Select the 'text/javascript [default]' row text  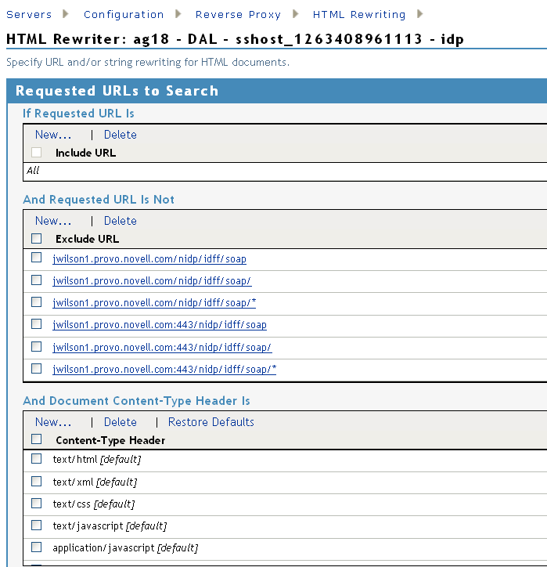pyautogui.click(x=110, y=526)
